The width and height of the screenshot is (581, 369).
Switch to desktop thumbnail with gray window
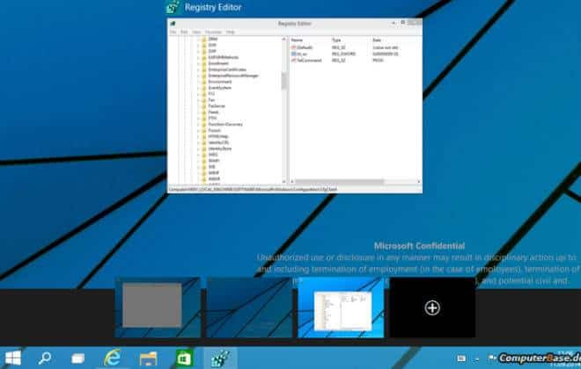(x=158, y=307)
